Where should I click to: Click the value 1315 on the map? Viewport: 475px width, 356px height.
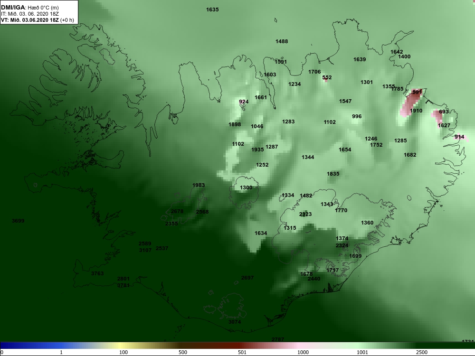[x=290, y=228]
